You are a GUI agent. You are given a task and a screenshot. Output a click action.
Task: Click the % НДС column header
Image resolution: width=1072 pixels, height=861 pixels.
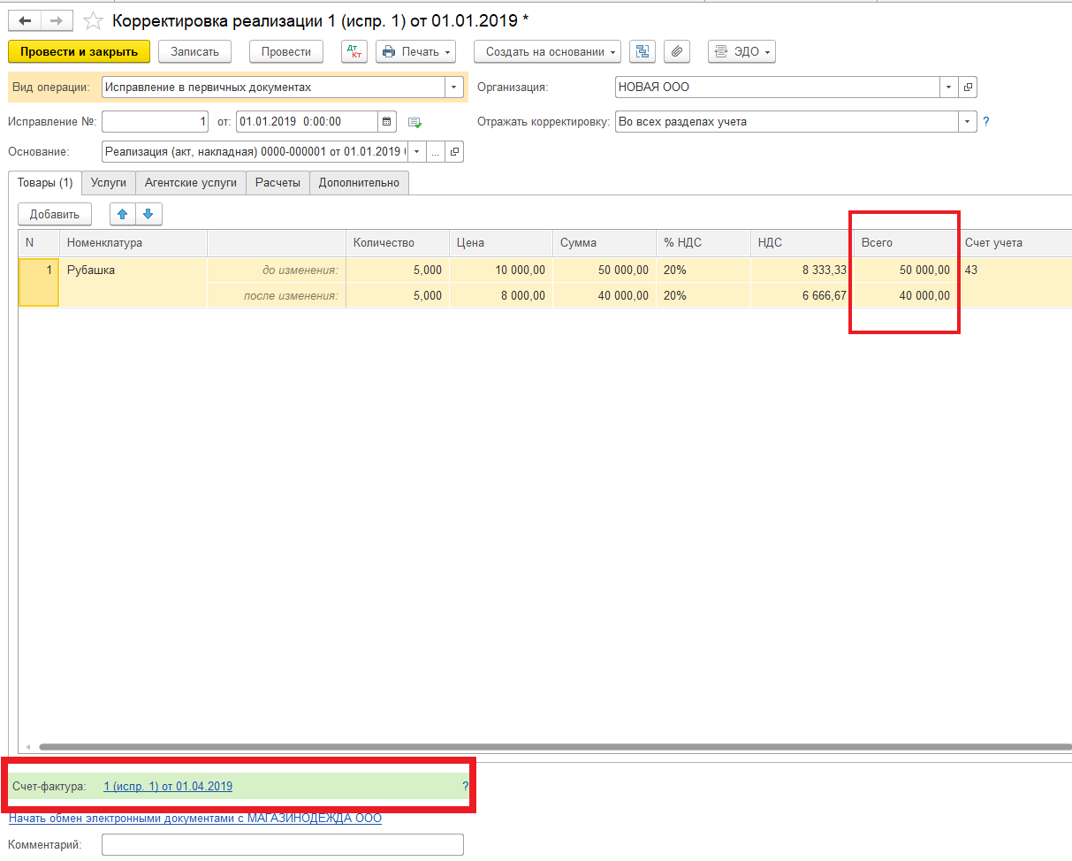703,243
